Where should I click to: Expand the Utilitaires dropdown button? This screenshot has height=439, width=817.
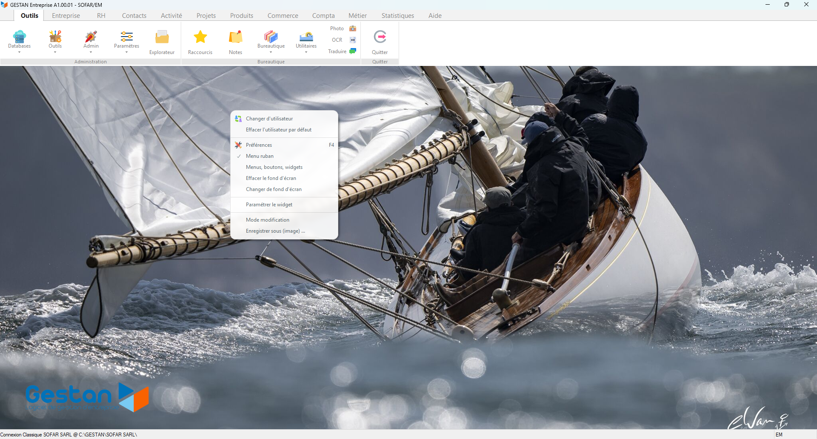click(306, 52)
